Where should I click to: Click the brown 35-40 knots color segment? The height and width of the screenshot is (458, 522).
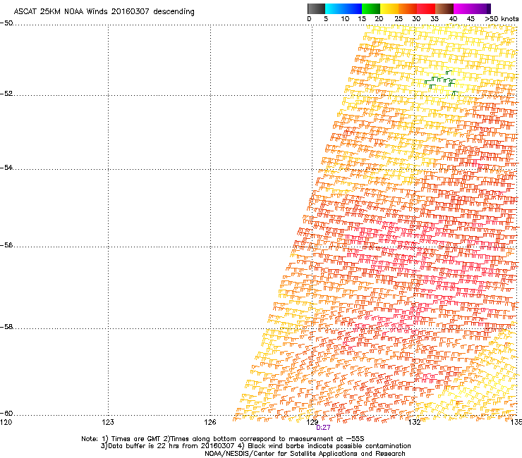444,8
